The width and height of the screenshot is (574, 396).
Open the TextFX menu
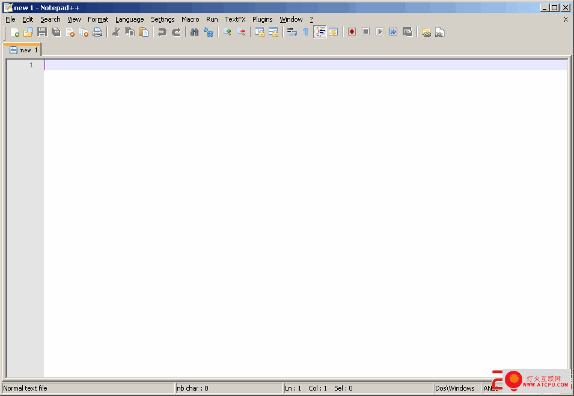236,19
